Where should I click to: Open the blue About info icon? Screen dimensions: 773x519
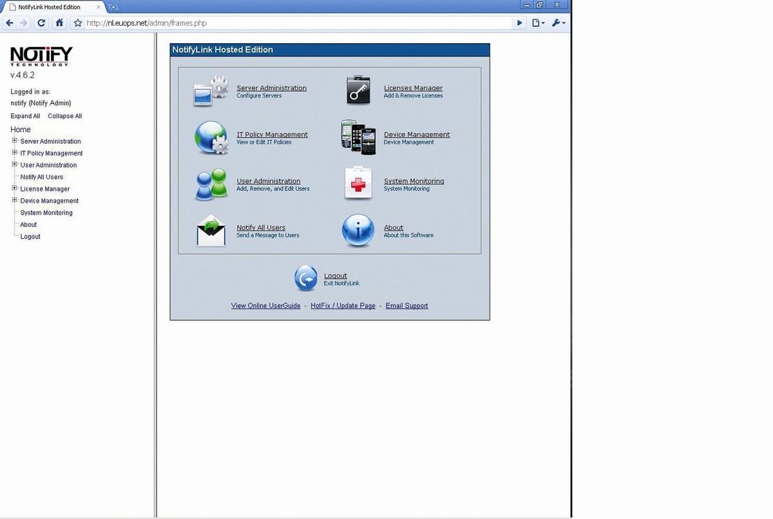[x=358, y=231]
